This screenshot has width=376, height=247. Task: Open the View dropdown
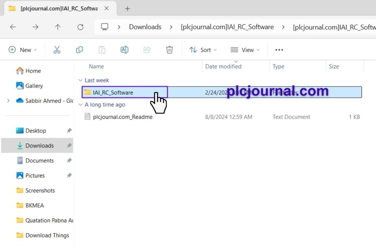click(245, 49)
